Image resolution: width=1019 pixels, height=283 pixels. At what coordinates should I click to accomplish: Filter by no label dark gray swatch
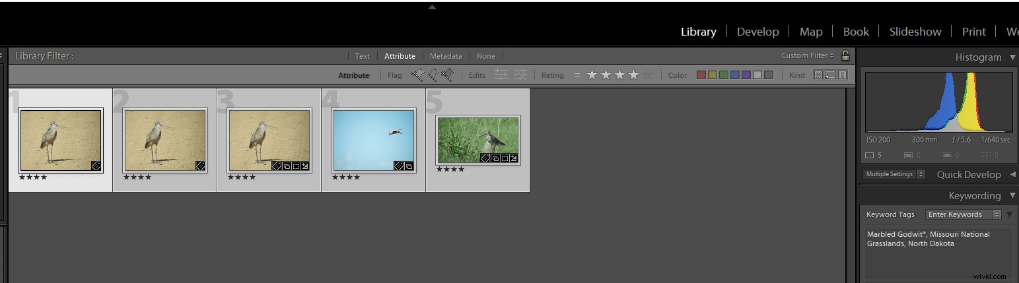point(769,75)
